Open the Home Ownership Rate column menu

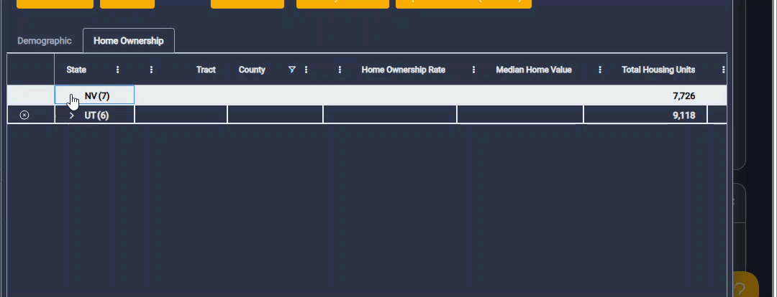pos(340,70)
